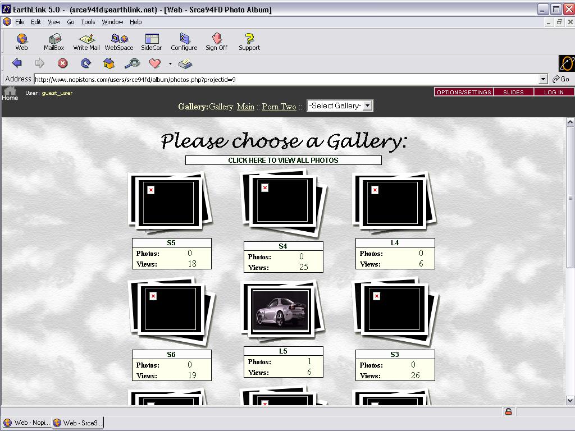Click CLICK HERE TO VIEW ALL PHOTOS
Image resolution: width=575 pixels, height=431 pixels.
tap(283, 160)
